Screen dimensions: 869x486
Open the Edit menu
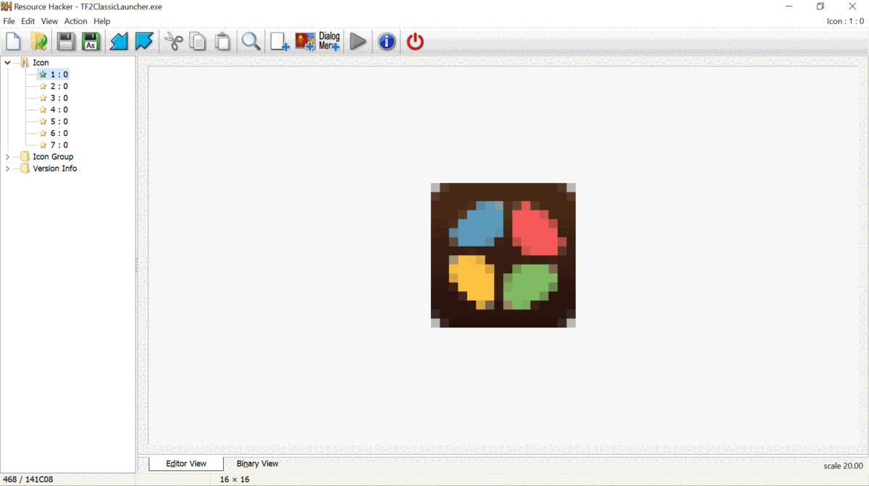click(28, 21)
